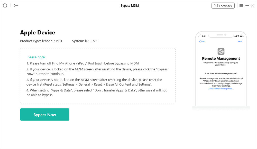The width and height of the screenshot is (257, 149).
Task: Click the Remote Management title in preview
Action: [221, 59]
